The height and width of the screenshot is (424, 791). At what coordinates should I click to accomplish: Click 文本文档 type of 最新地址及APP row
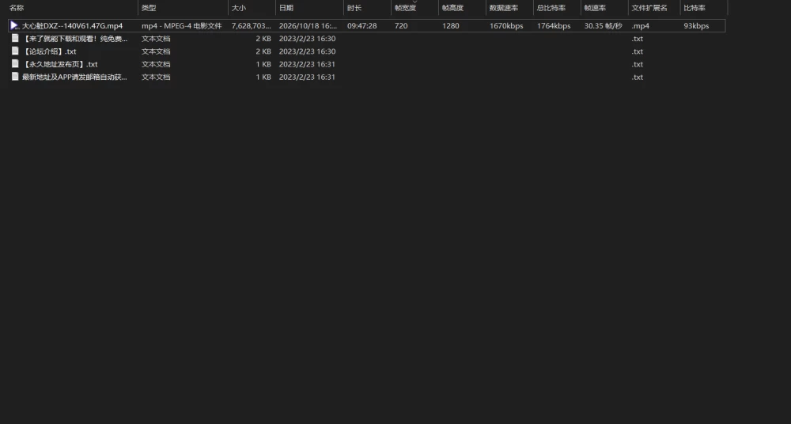(x=156, y=78)
